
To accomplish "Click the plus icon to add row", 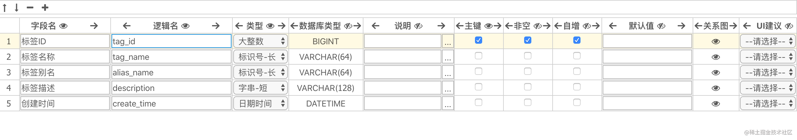I will (x=45, y=7).
